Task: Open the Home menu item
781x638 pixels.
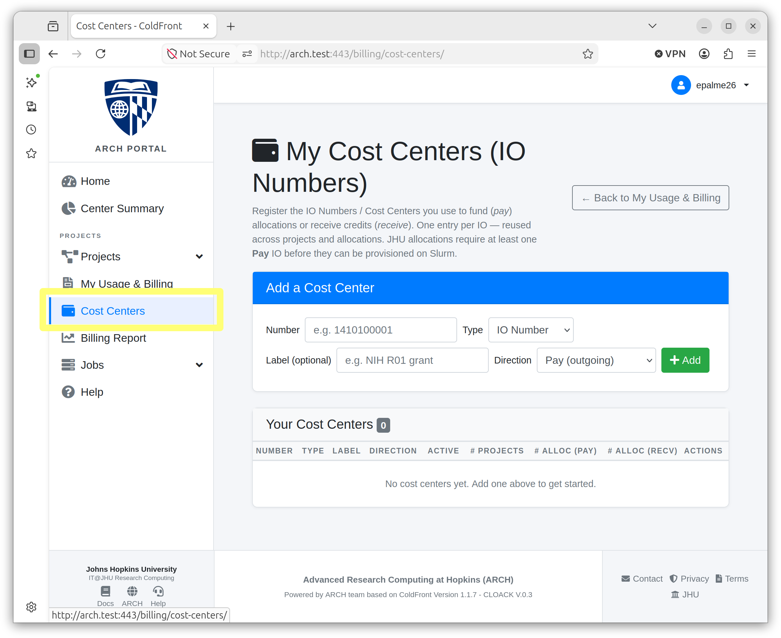Action: 131,181
